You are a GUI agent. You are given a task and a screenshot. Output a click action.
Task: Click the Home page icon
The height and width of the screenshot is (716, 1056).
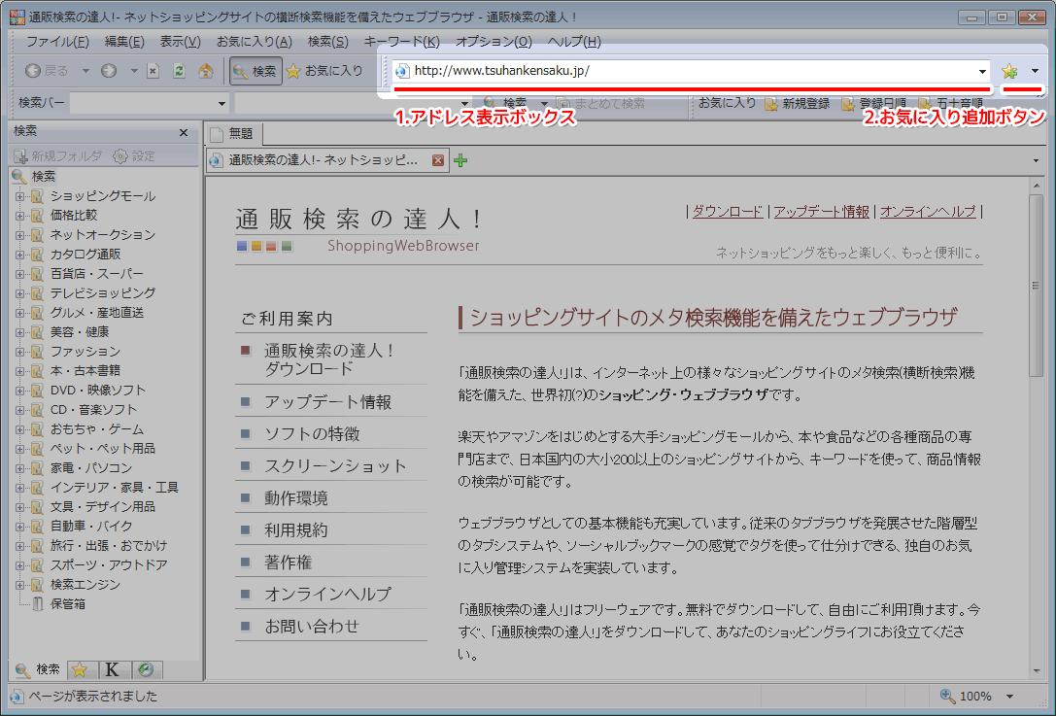click(205, 71)
